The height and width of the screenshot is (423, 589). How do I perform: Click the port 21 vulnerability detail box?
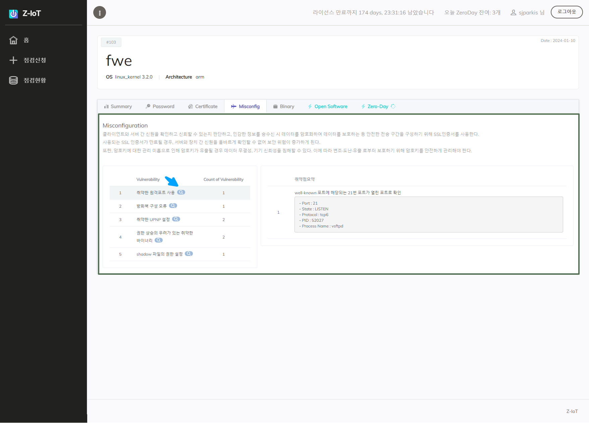pyautogui.click(x=428, y=215)
